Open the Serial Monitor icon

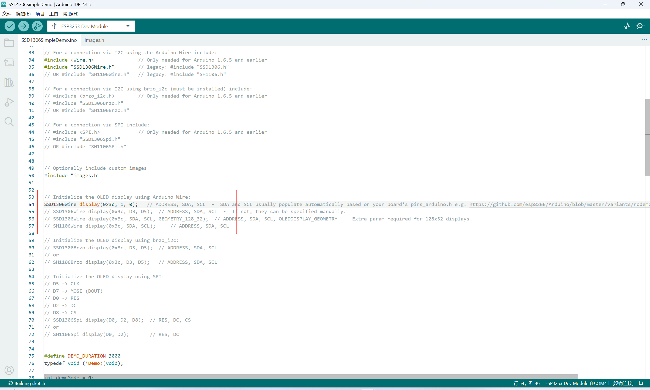coord(640,26)
